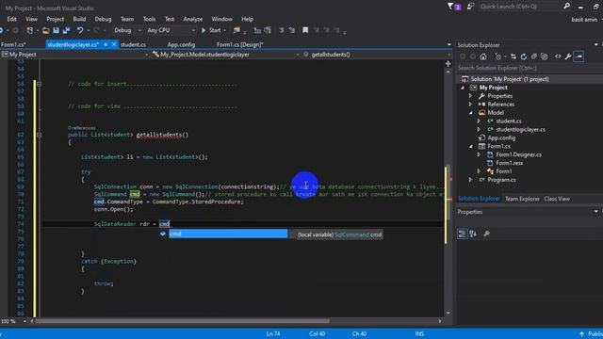Click the Quick Launch search magnifier icon
This screenshot has height=339, width=603.
coord(566,7)
